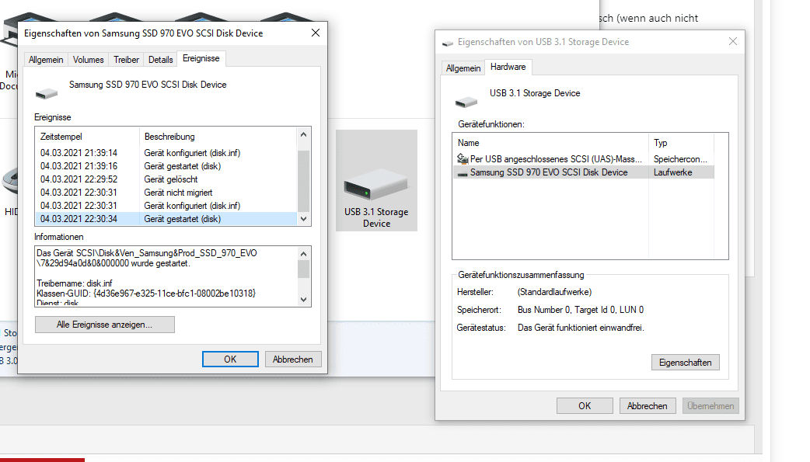
Task: Click the Zeitstempel column header
Action: (87, 137)
